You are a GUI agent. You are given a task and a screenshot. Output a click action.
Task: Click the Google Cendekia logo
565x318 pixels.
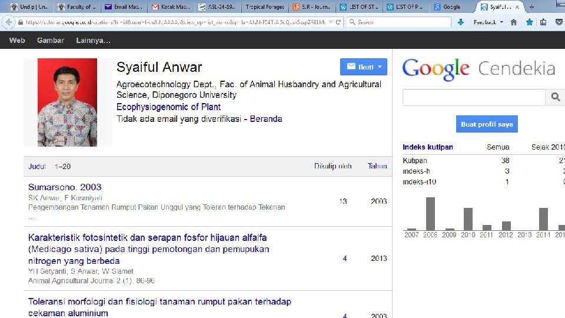479,69
